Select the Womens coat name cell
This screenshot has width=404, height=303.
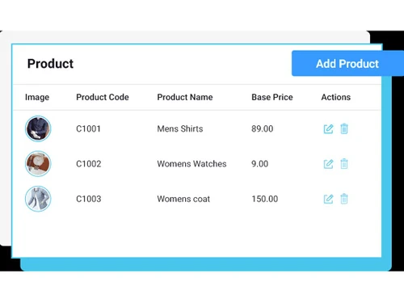click(183, 199)
